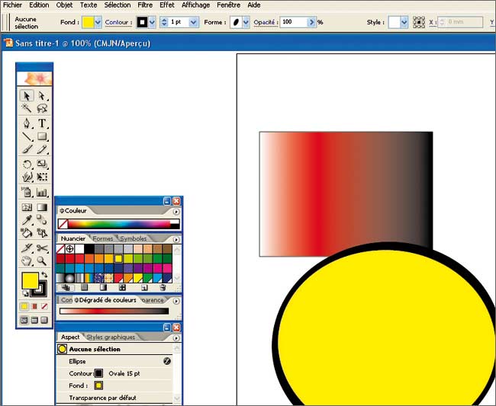Set paint mode to None in toolbox
The image size is (496, 406).
pos(44,306)
